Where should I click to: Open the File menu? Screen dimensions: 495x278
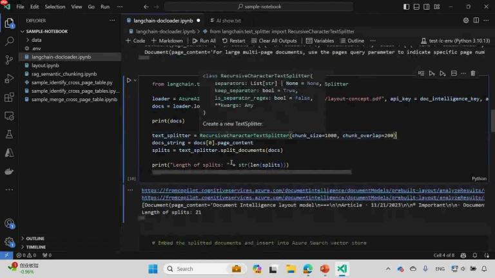[x=20, y=6]
